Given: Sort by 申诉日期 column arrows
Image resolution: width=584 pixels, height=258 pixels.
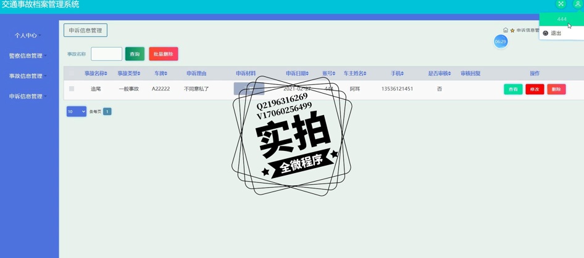Looking at the screenshot, I should click(307, 74).
